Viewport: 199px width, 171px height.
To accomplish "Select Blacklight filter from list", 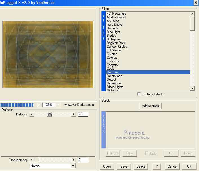I will click(x=113, y=32).
